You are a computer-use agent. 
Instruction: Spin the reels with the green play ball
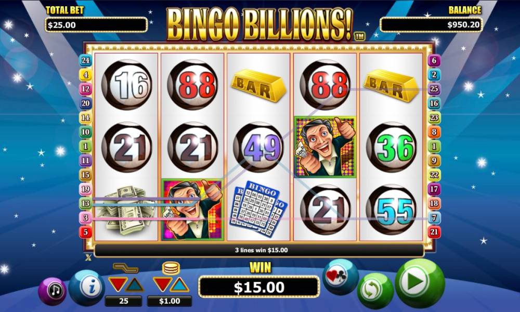click(x=420, y=283)
